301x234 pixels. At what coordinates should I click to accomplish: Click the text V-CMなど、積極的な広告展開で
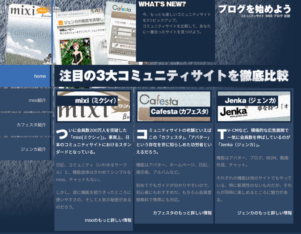pyautogui.click(x=258, y=130)
